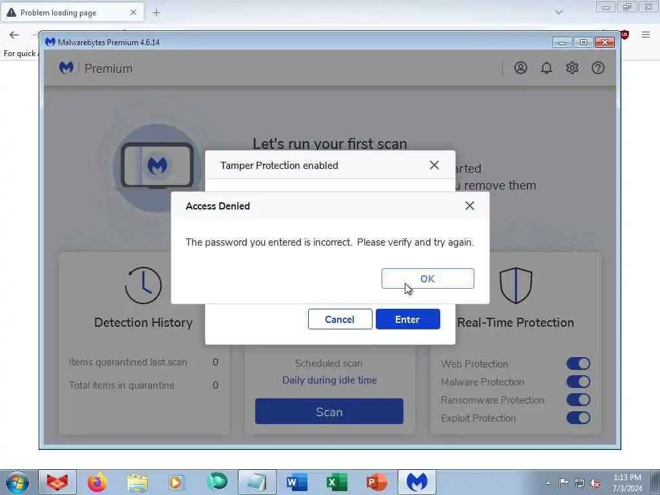
Task: Open the Detection History clock icon
Action: [x=143, y=286]
